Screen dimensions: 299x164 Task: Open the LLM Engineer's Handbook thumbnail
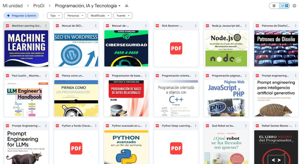tap(26, 98)
